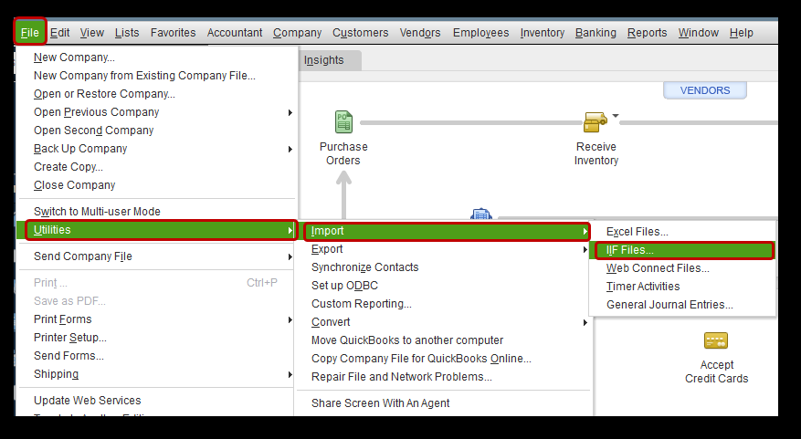Open the Help menu

pyautogui.click(x=742, y=33)
